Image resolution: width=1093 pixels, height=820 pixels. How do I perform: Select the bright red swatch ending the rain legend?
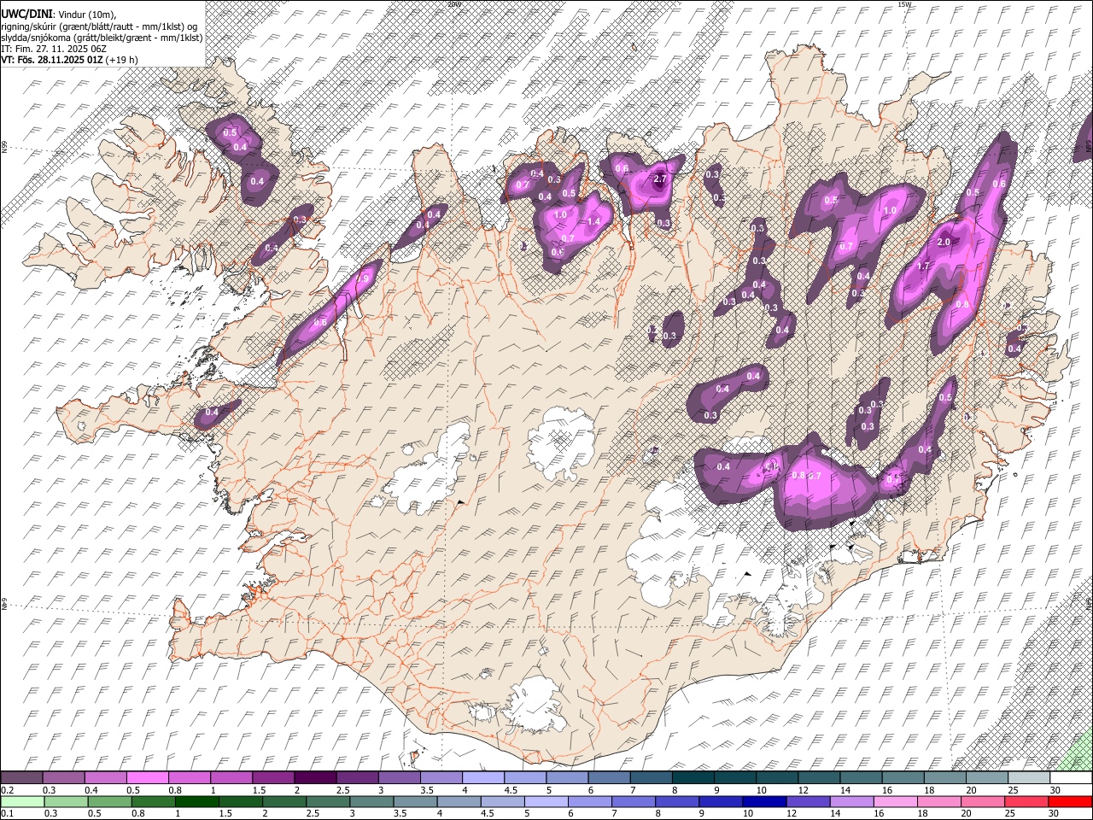[x=1070, y=802]
